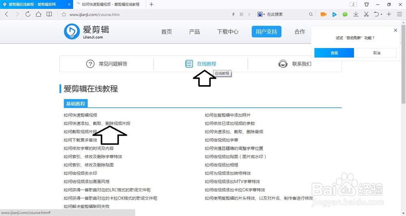Open the 如何修改已添加视频的参数 link

coord(230,123)
